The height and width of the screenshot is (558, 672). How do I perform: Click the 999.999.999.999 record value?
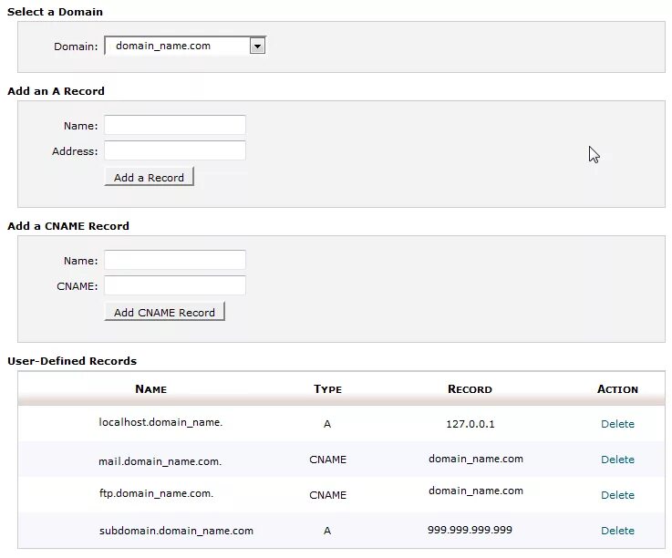470,530
